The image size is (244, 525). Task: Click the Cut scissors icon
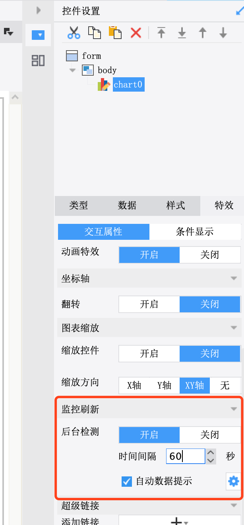click(x=74, y=33)
